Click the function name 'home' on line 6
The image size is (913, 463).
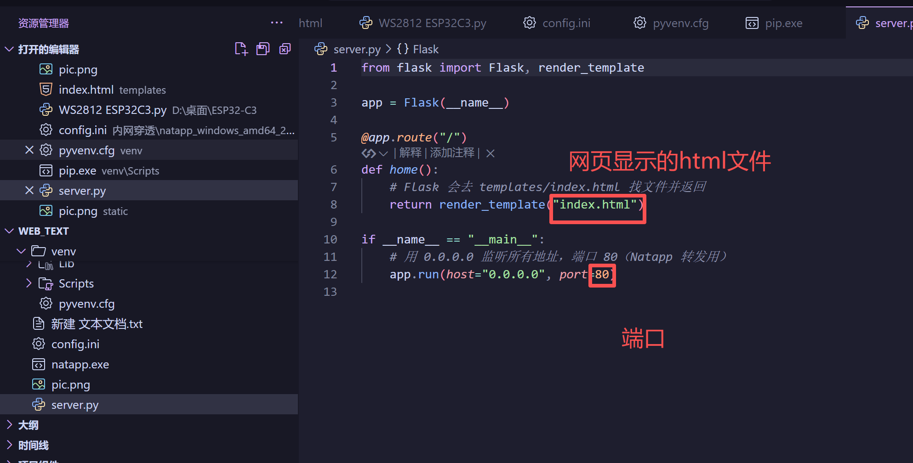tap(404, 169)
